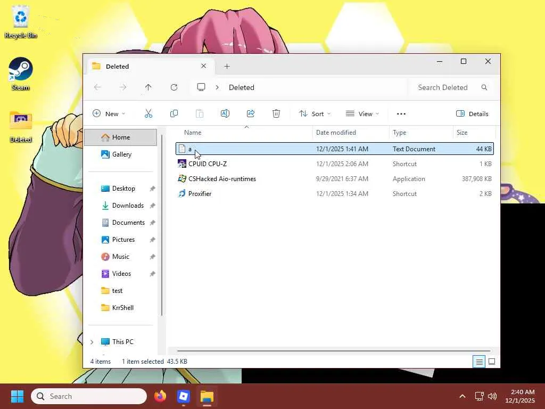
Task: Unpin Downloads from quick access
Action: click(x=152, y=206)
